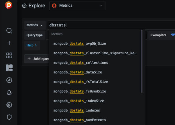Image resolution: width=175 pixels, height=125 pixels.
Task: Open the Search dashboards magnifier icon
Action: tap(9, 31)
